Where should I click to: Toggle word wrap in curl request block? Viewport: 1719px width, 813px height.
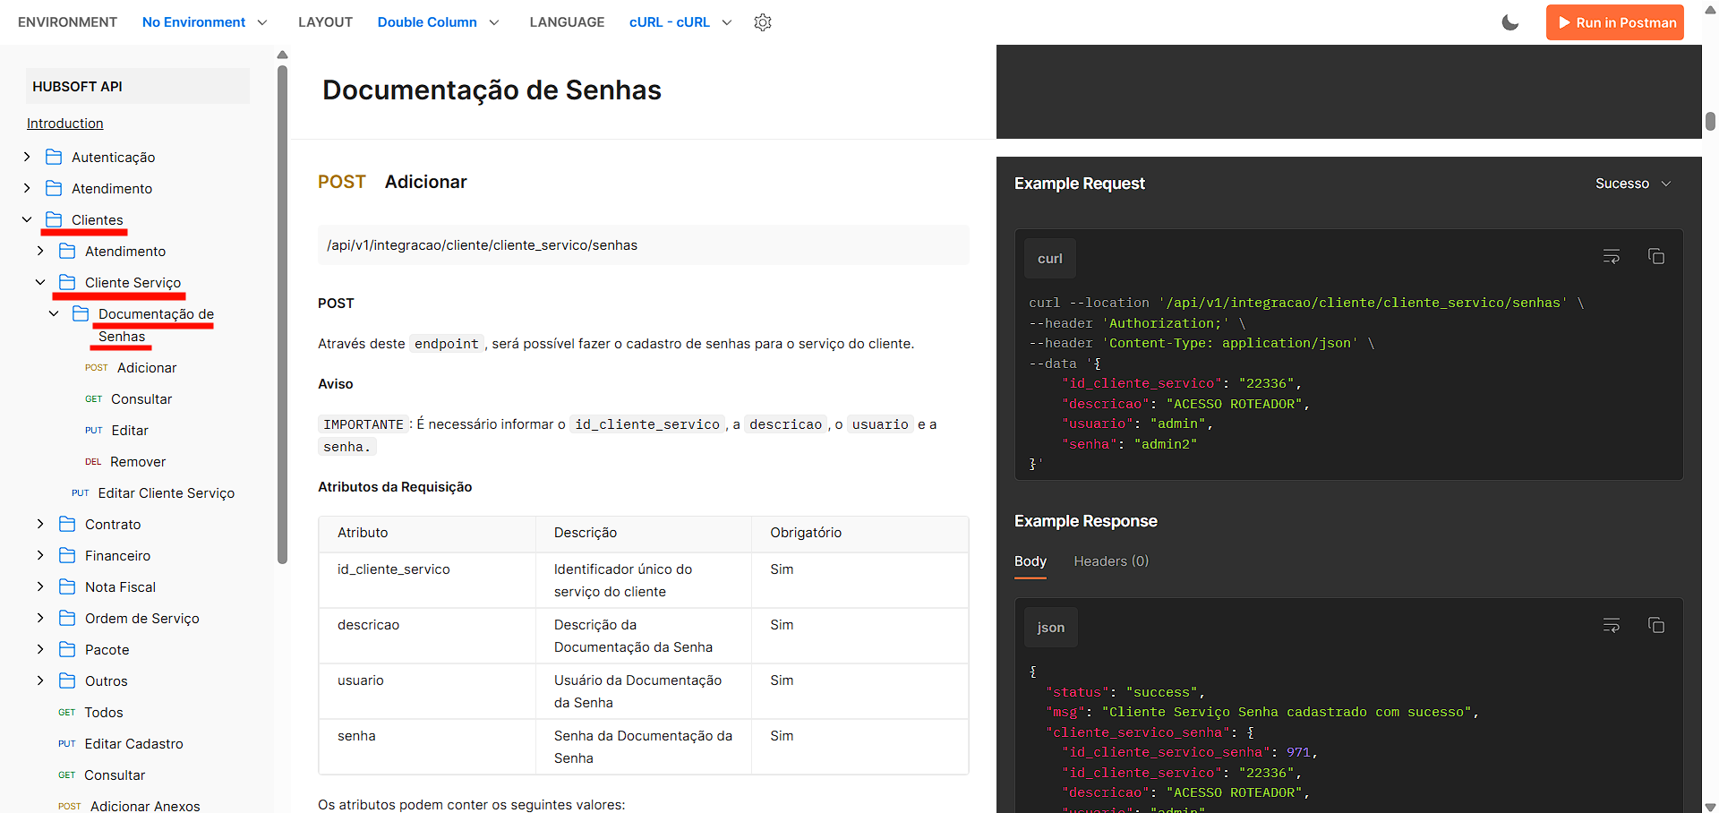(x=1612, y=257)
